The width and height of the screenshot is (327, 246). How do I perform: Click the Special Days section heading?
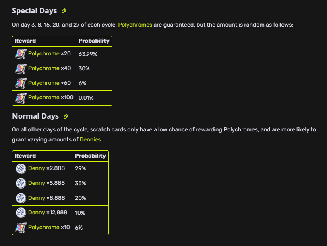[x=34, y=11]
